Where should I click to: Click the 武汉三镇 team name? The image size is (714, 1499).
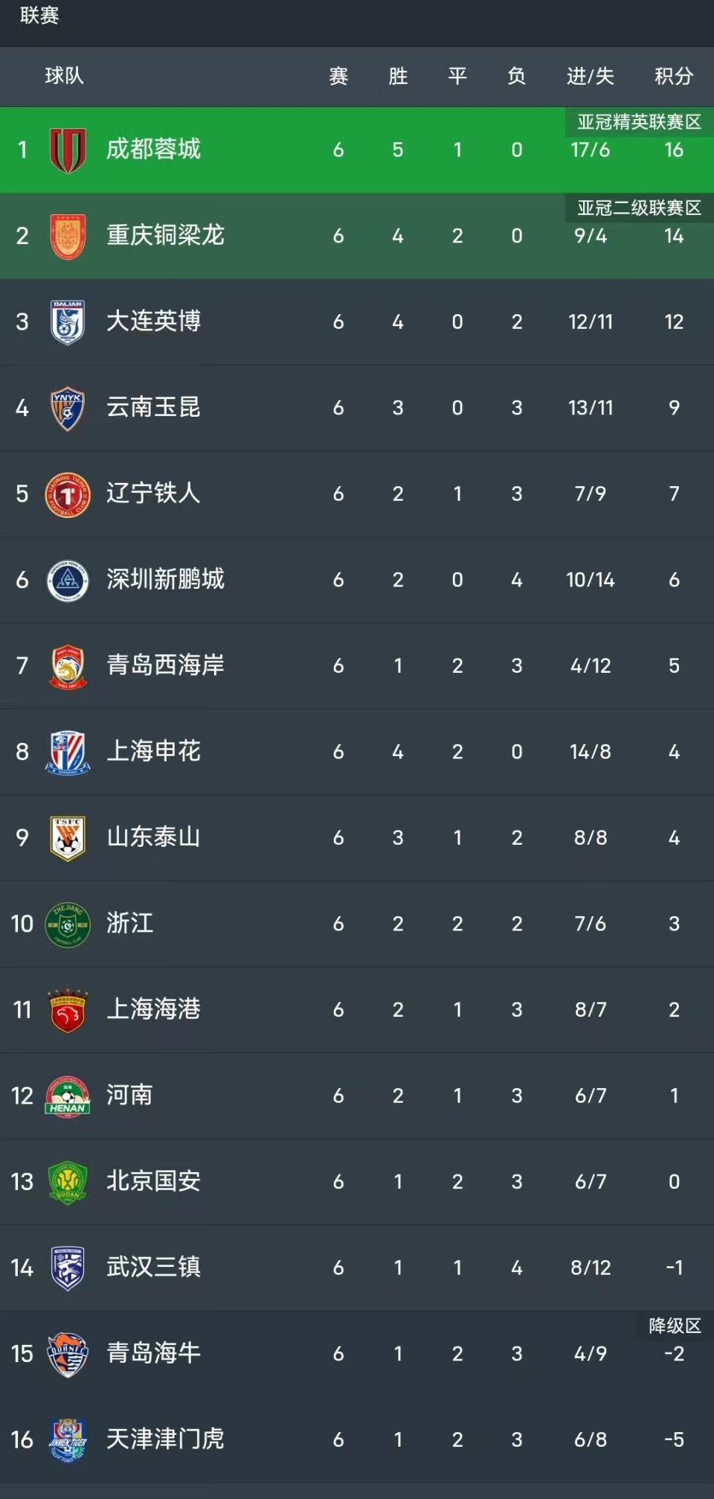click(153, 1267)
